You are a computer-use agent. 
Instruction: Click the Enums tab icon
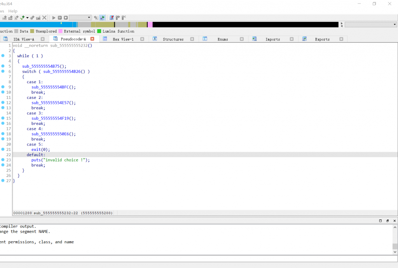(205, 39)
